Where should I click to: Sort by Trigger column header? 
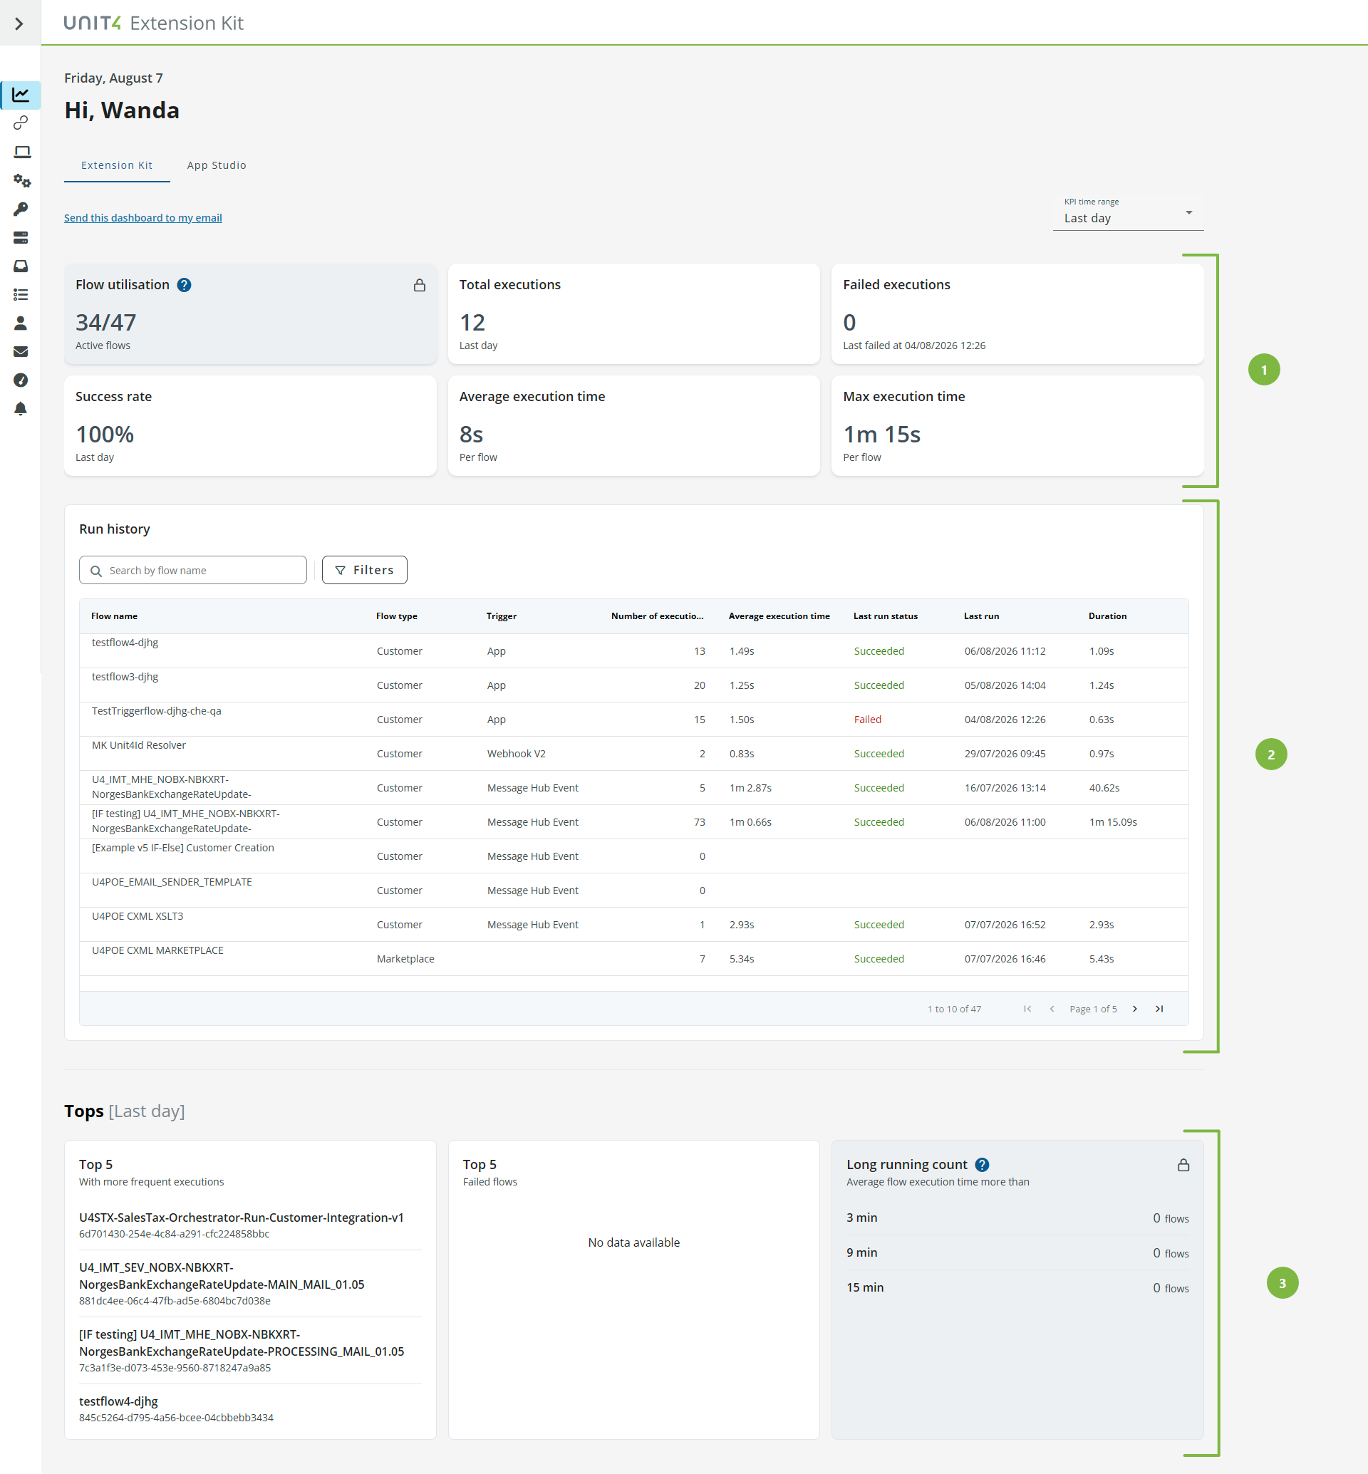pyautogui.click(x=502, y=616)
